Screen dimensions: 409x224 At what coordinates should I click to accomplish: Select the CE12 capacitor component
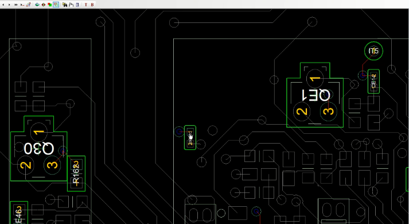tap(373, 82)
